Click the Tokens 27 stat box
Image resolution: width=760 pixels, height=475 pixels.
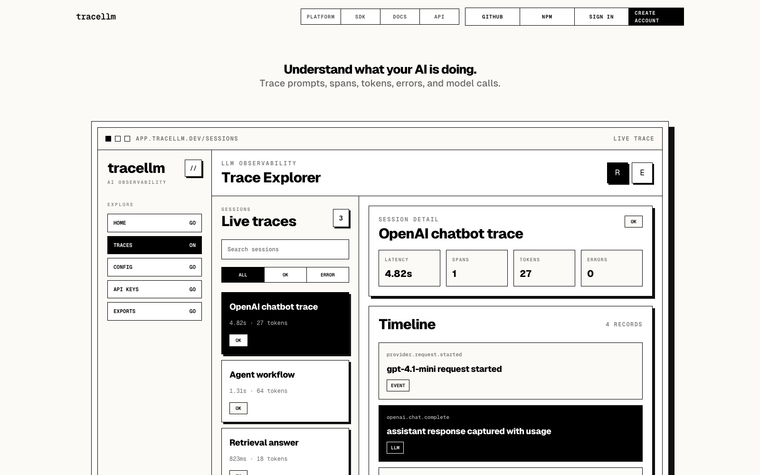(x=544, y=268)
